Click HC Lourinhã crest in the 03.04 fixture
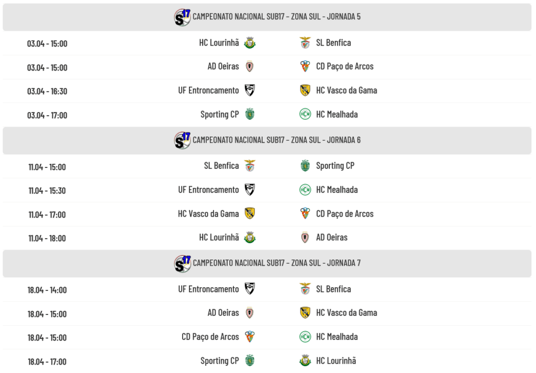This screenshot has height=373, width=536. (x=250, y=43)
